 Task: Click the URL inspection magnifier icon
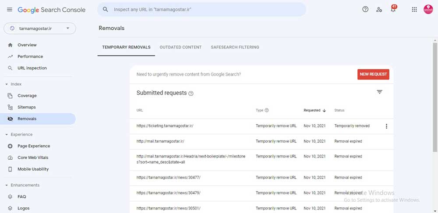tap(11, 68)
